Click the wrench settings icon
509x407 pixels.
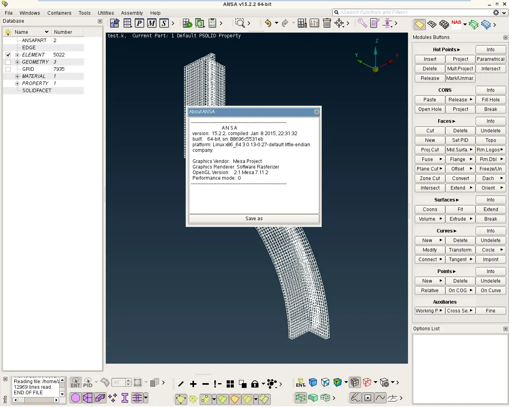[x=362, y=23]
